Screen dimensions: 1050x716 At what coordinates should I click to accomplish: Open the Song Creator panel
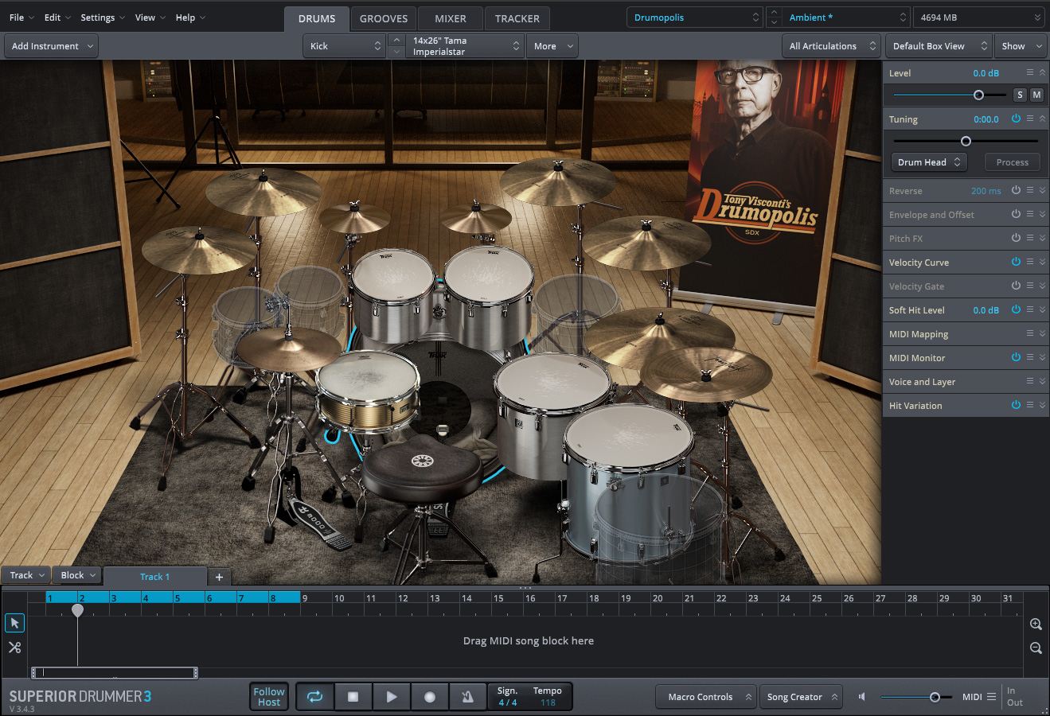[x=800, y=697]
